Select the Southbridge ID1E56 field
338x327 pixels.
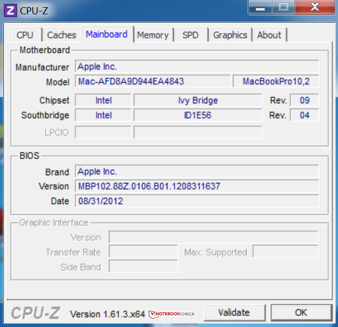pyautogui.click(x=198, y=115)
